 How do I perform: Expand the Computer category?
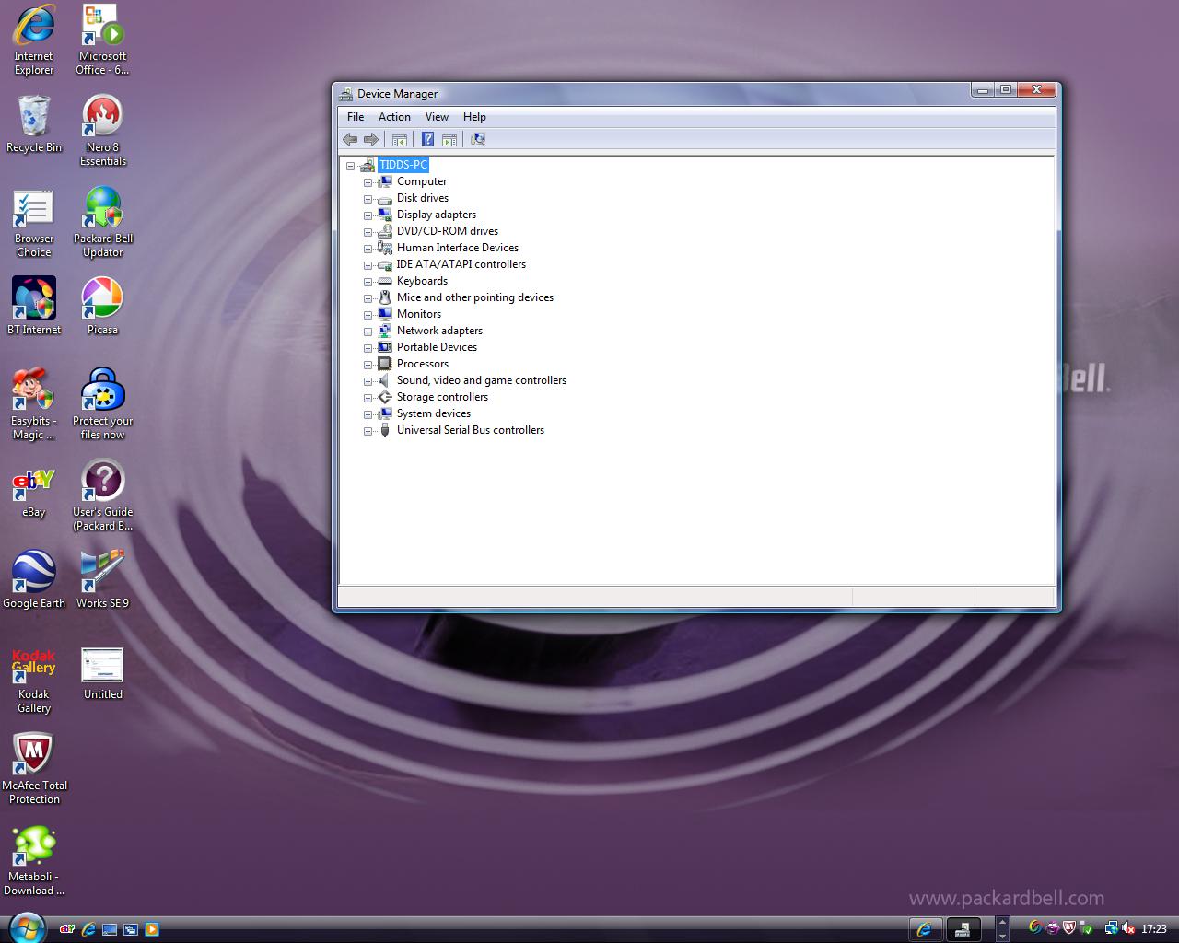pyautogui.click(x=368, y=182)
